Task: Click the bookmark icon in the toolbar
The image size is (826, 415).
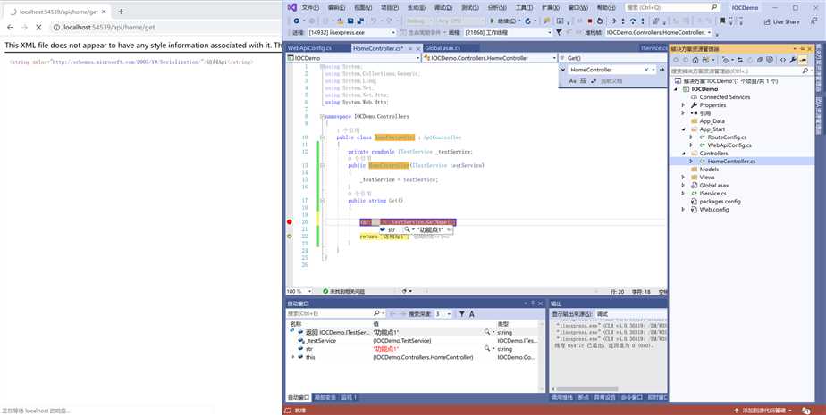Action: pos(722,21)
